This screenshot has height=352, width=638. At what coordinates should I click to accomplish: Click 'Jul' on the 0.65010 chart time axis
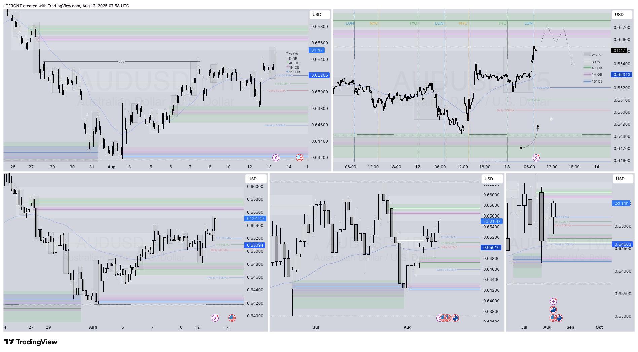316,327
